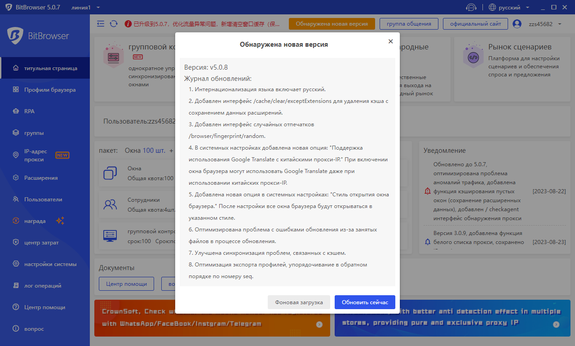Click the arrow on the CrownSoft banner
Viewport: 575px width, 346px height.
click(x=319, y=324)
